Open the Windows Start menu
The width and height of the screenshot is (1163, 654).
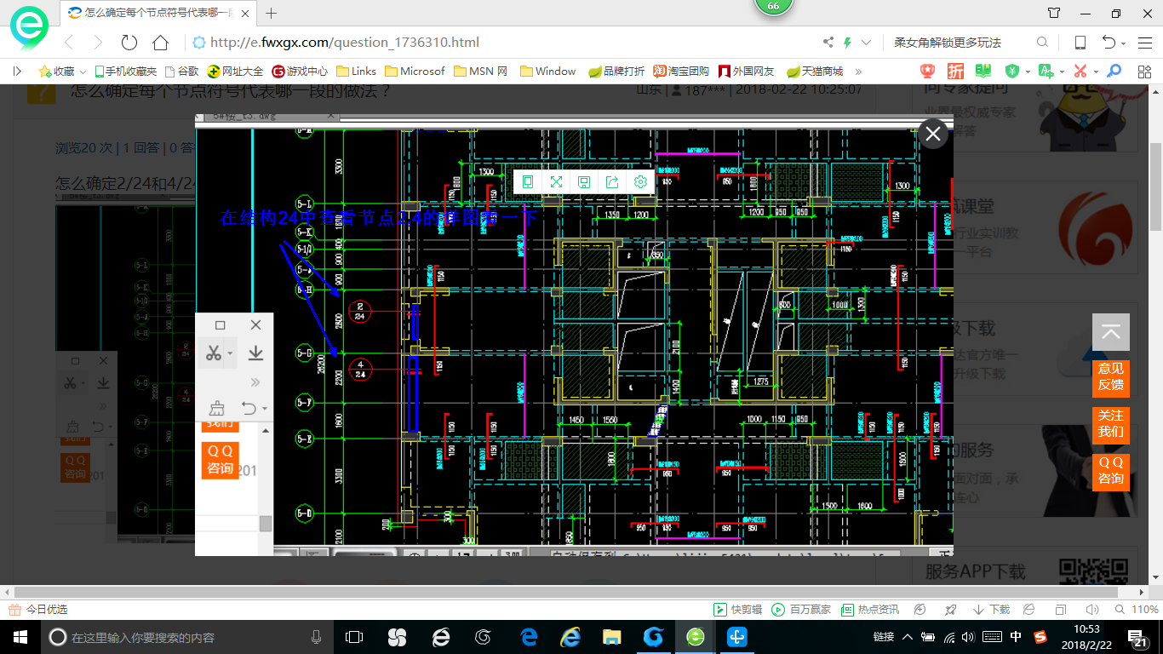pos(20,637)
